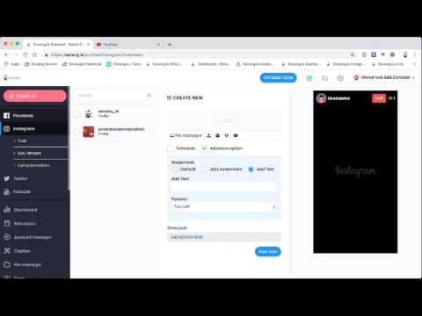Click the profile search field

coord(109,96)
